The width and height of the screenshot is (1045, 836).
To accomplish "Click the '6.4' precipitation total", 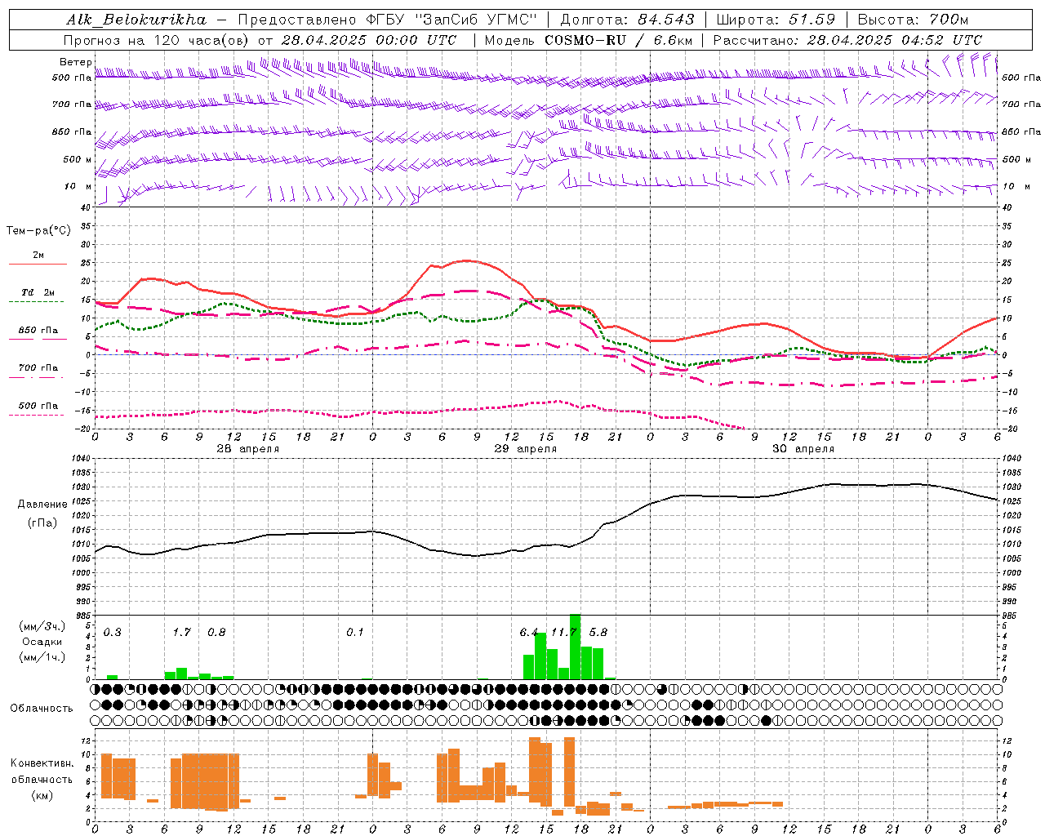I will 528,633.
